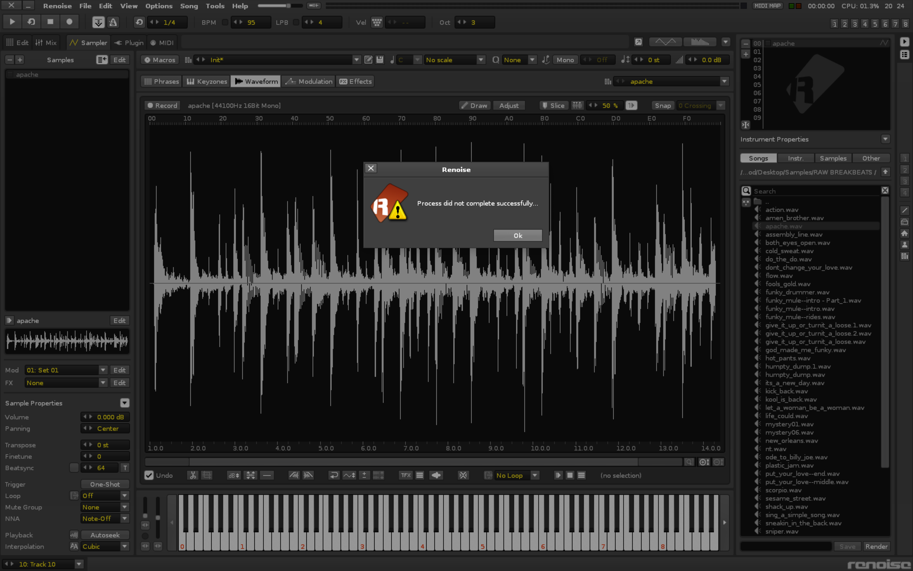Click the detach sampler window icon
Viewport: 913px width, 571px height.
tap(638, 42)
